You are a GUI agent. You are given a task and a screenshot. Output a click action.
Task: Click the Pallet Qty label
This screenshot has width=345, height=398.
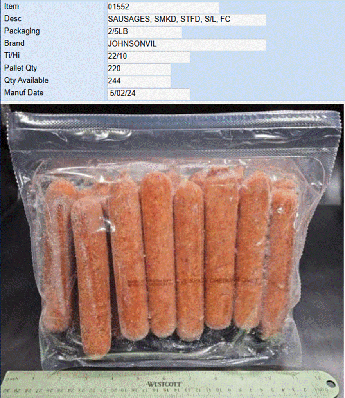tap(20, 68)
